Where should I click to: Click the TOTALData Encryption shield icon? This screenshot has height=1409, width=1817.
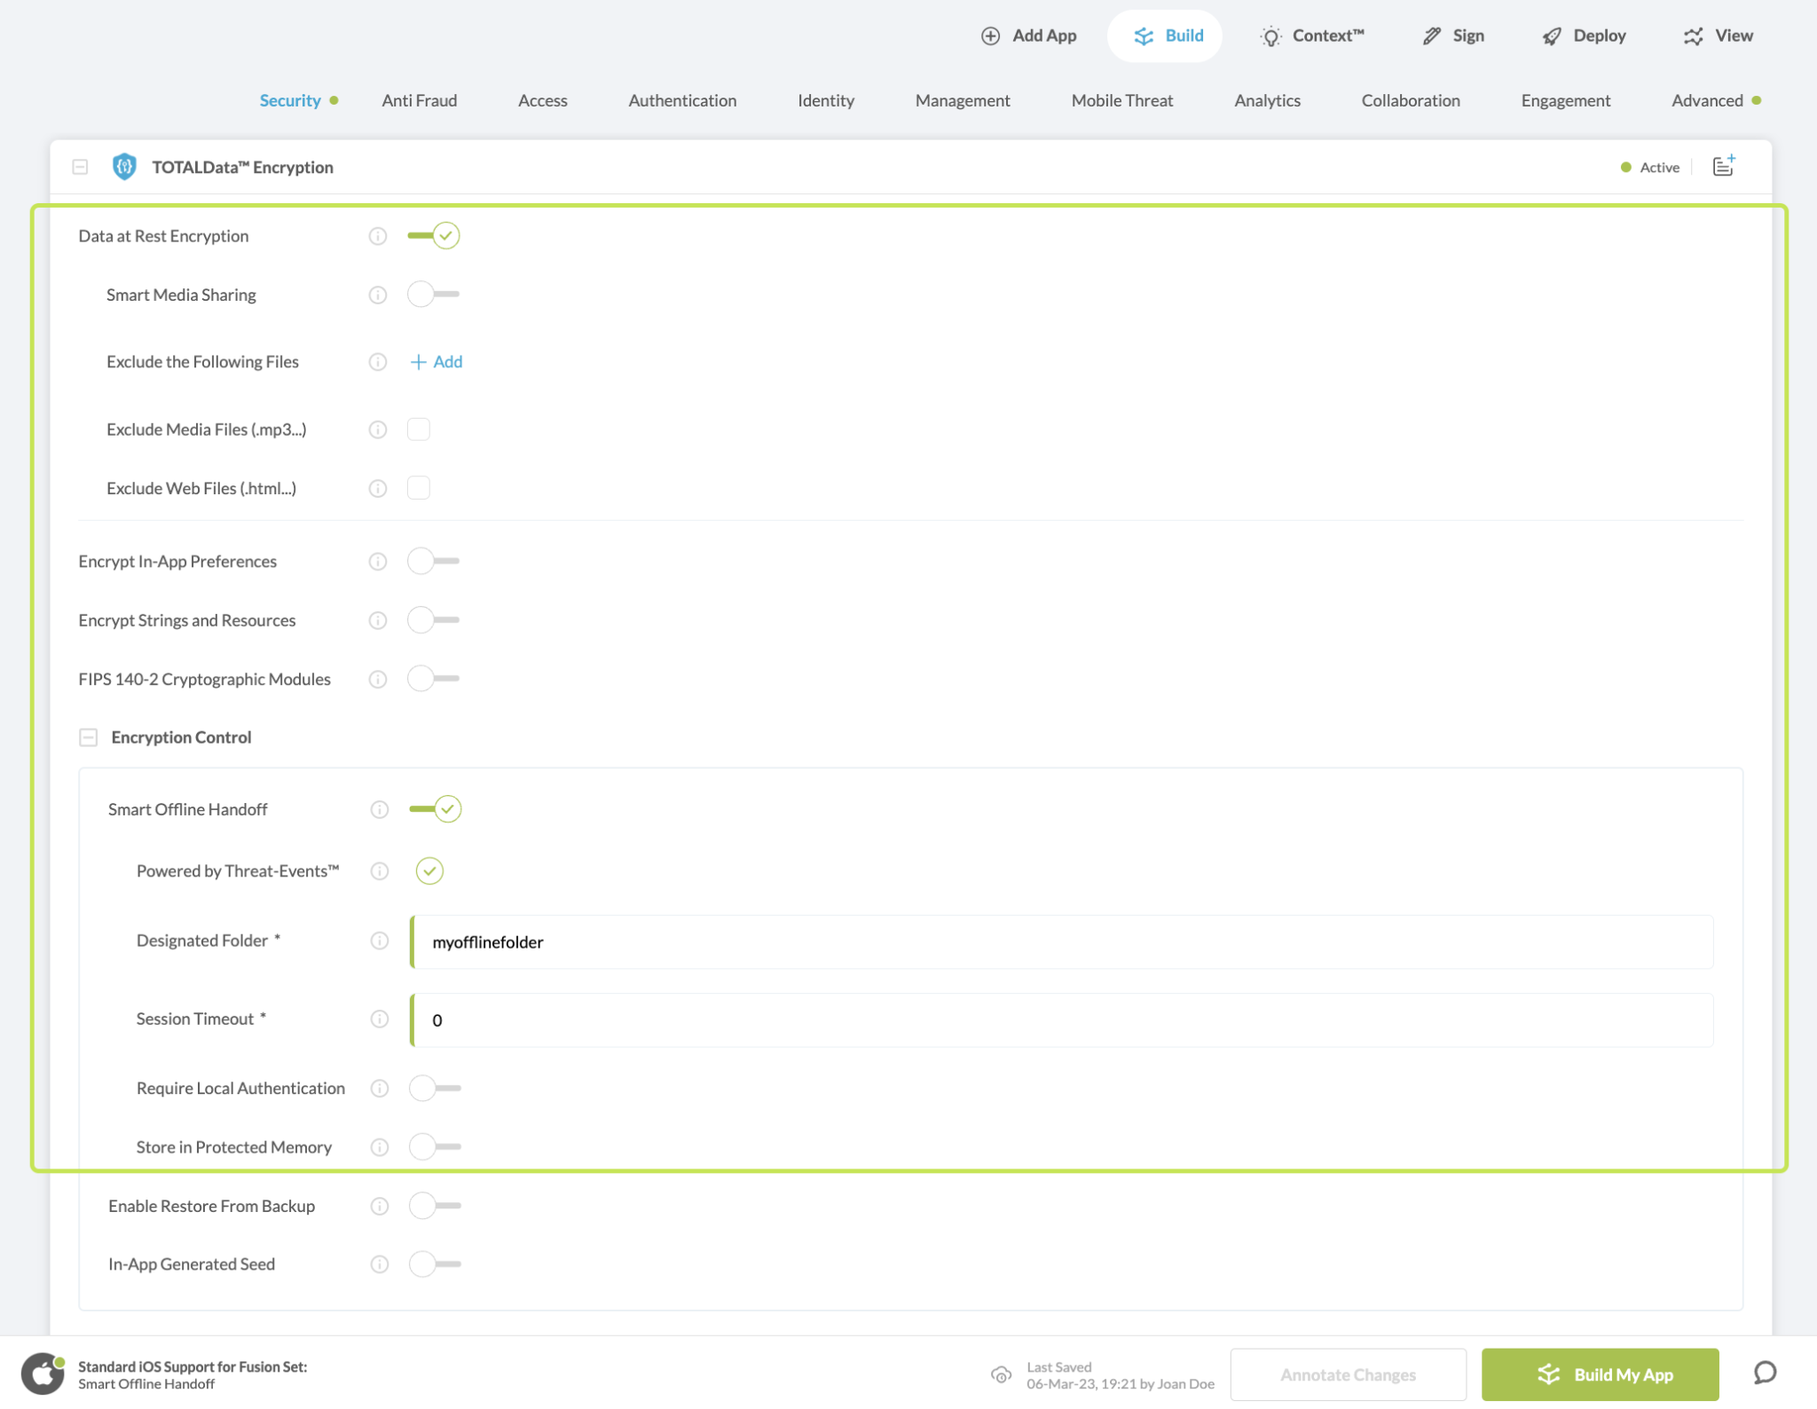click(124, 167)
